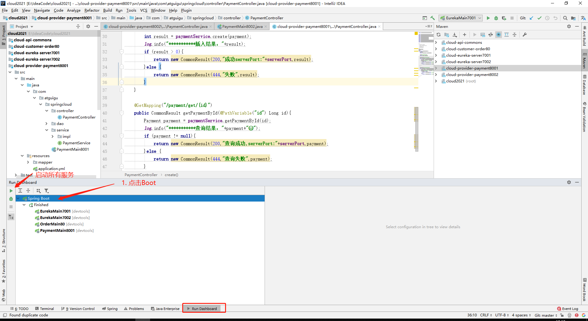
Task: Toggle Show Dependencies in Maven panel
Action: (507, 35)
